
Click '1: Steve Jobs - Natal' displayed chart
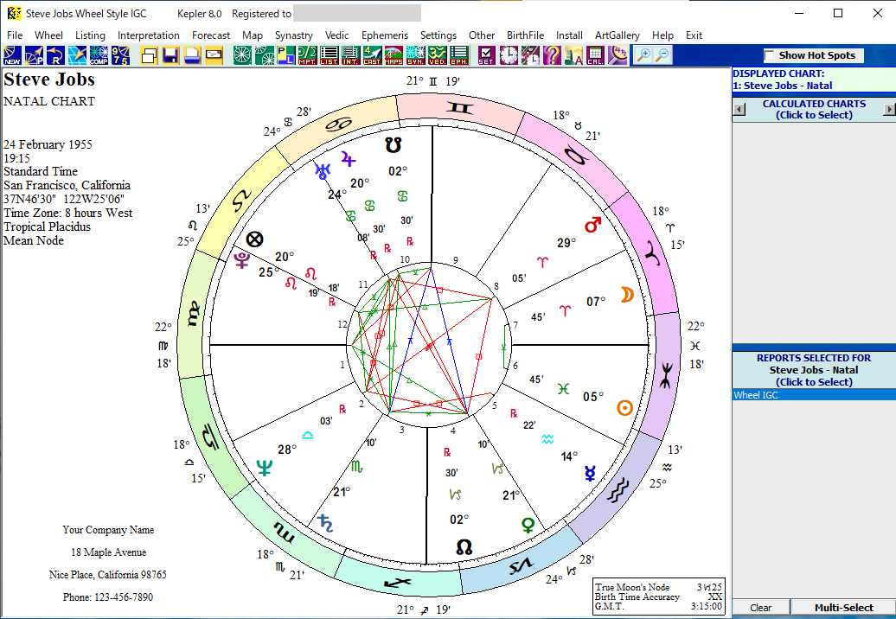(x=783, y=86)
